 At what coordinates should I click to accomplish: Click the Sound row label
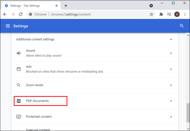pyautogui.click(x=31, y=50)
